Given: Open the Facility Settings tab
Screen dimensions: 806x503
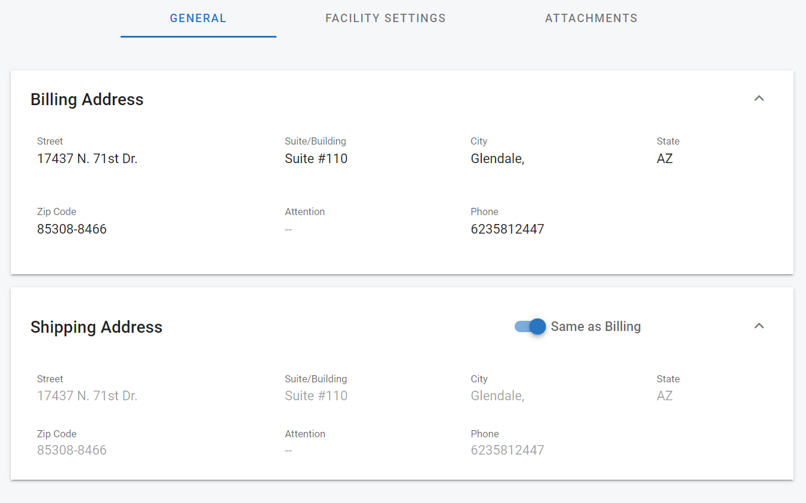Looking at the screenshot, I should pos(386,19).
